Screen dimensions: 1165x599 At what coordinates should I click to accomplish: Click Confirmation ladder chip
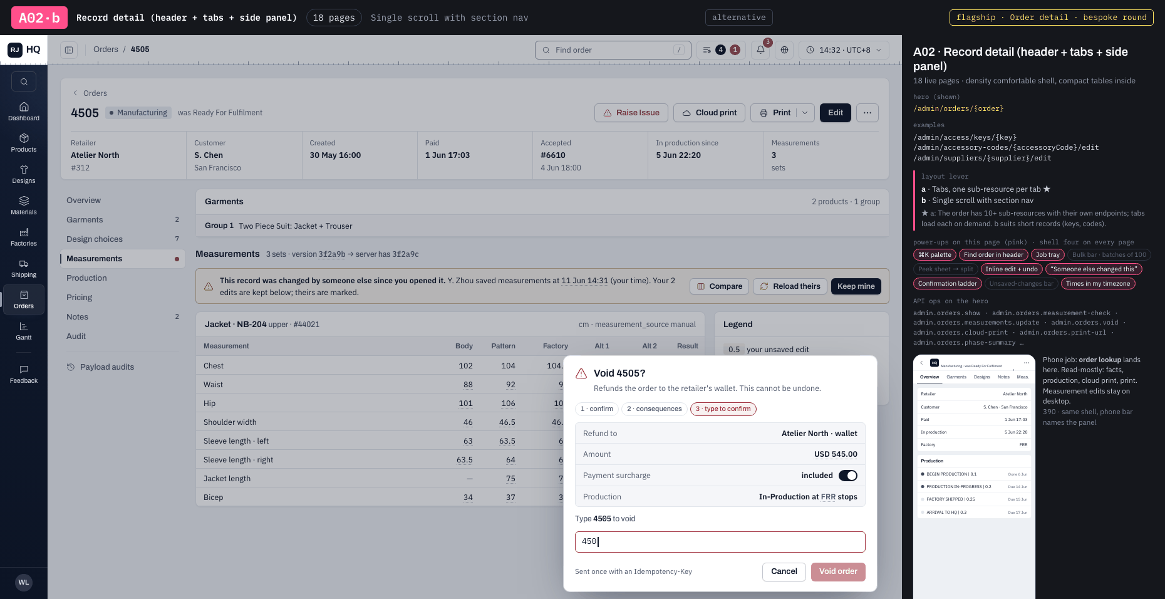click(x=948, y=284)
